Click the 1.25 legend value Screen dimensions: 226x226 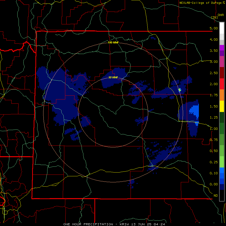tap(214, 118)
